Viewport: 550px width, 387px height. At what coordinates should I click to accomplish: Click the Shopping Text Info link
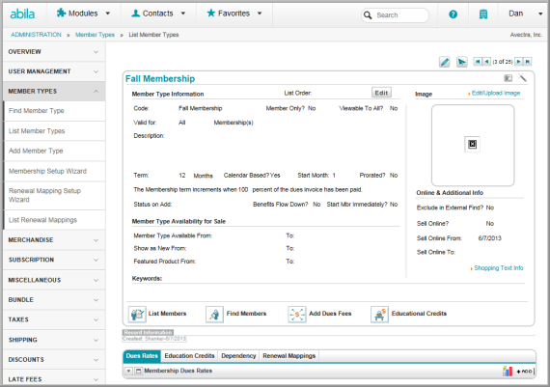tap(499, 268)
